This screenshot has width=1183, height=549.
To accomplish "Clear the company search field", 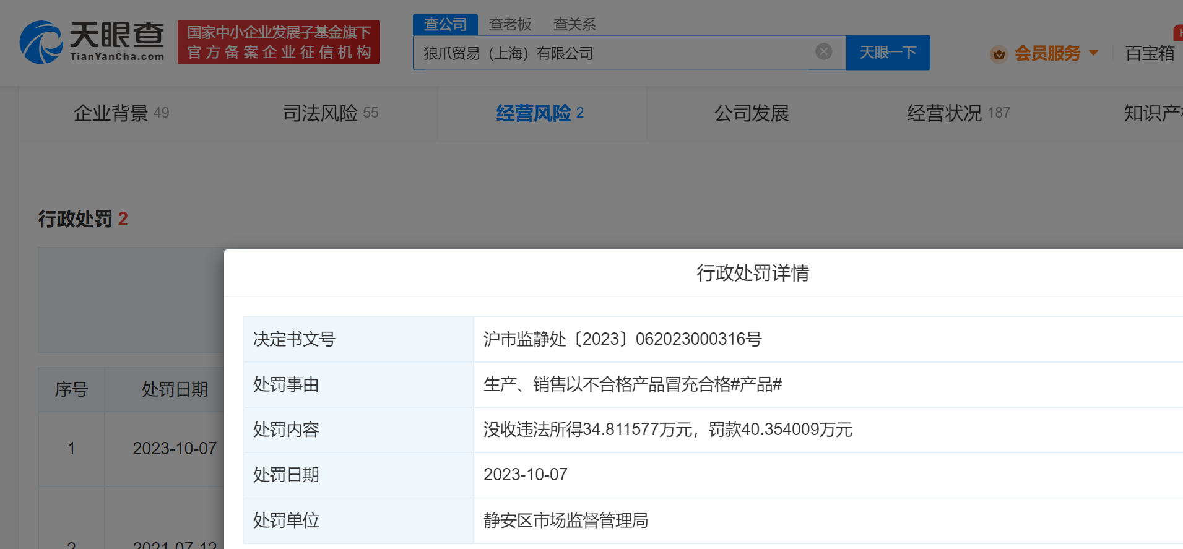I will (x=823, y=51).
